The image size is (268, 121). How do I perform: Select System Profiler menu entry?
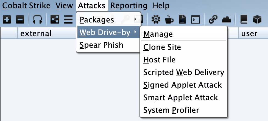coord(171,110)
